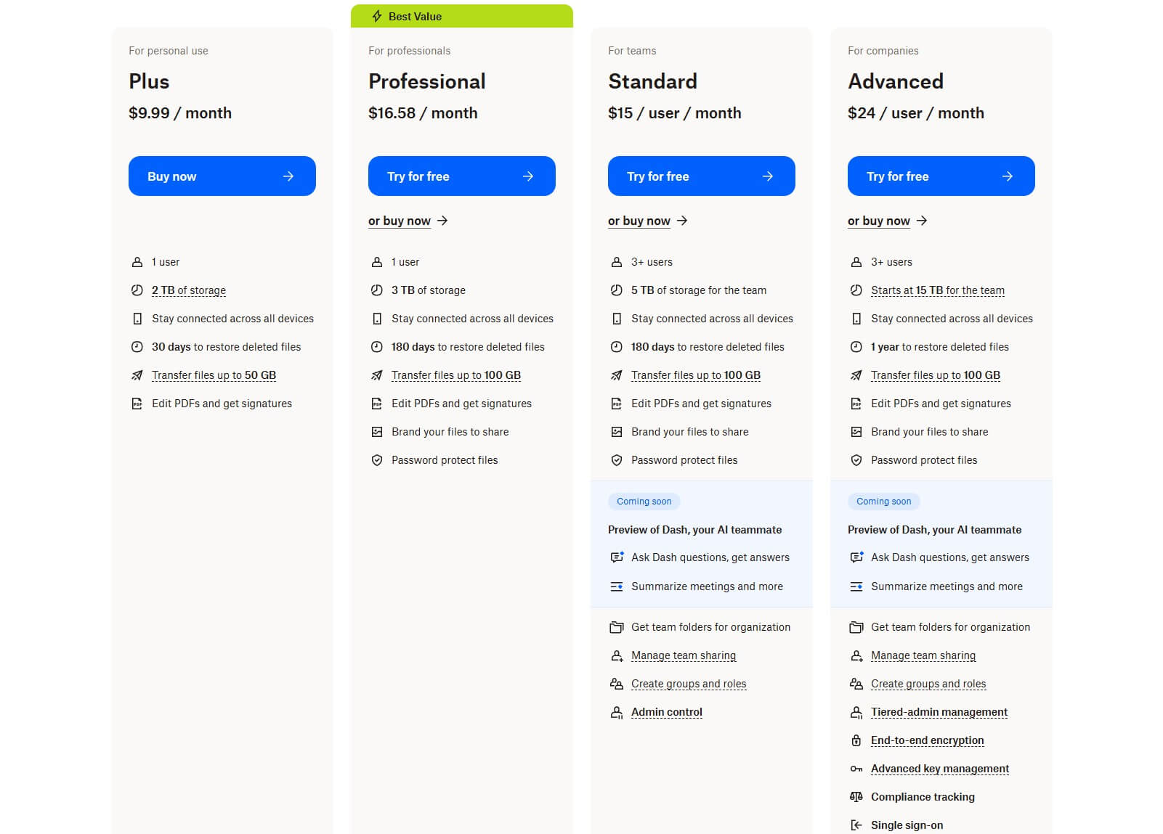This screenshot has width=1163, height=834.
Task: Click the or buy now link under Standard
Action: [x=639, y=221]
